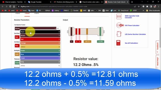Switch to the 4 Band tab
161x90 pixels.
pyautogui.click(x=18, y=13)
